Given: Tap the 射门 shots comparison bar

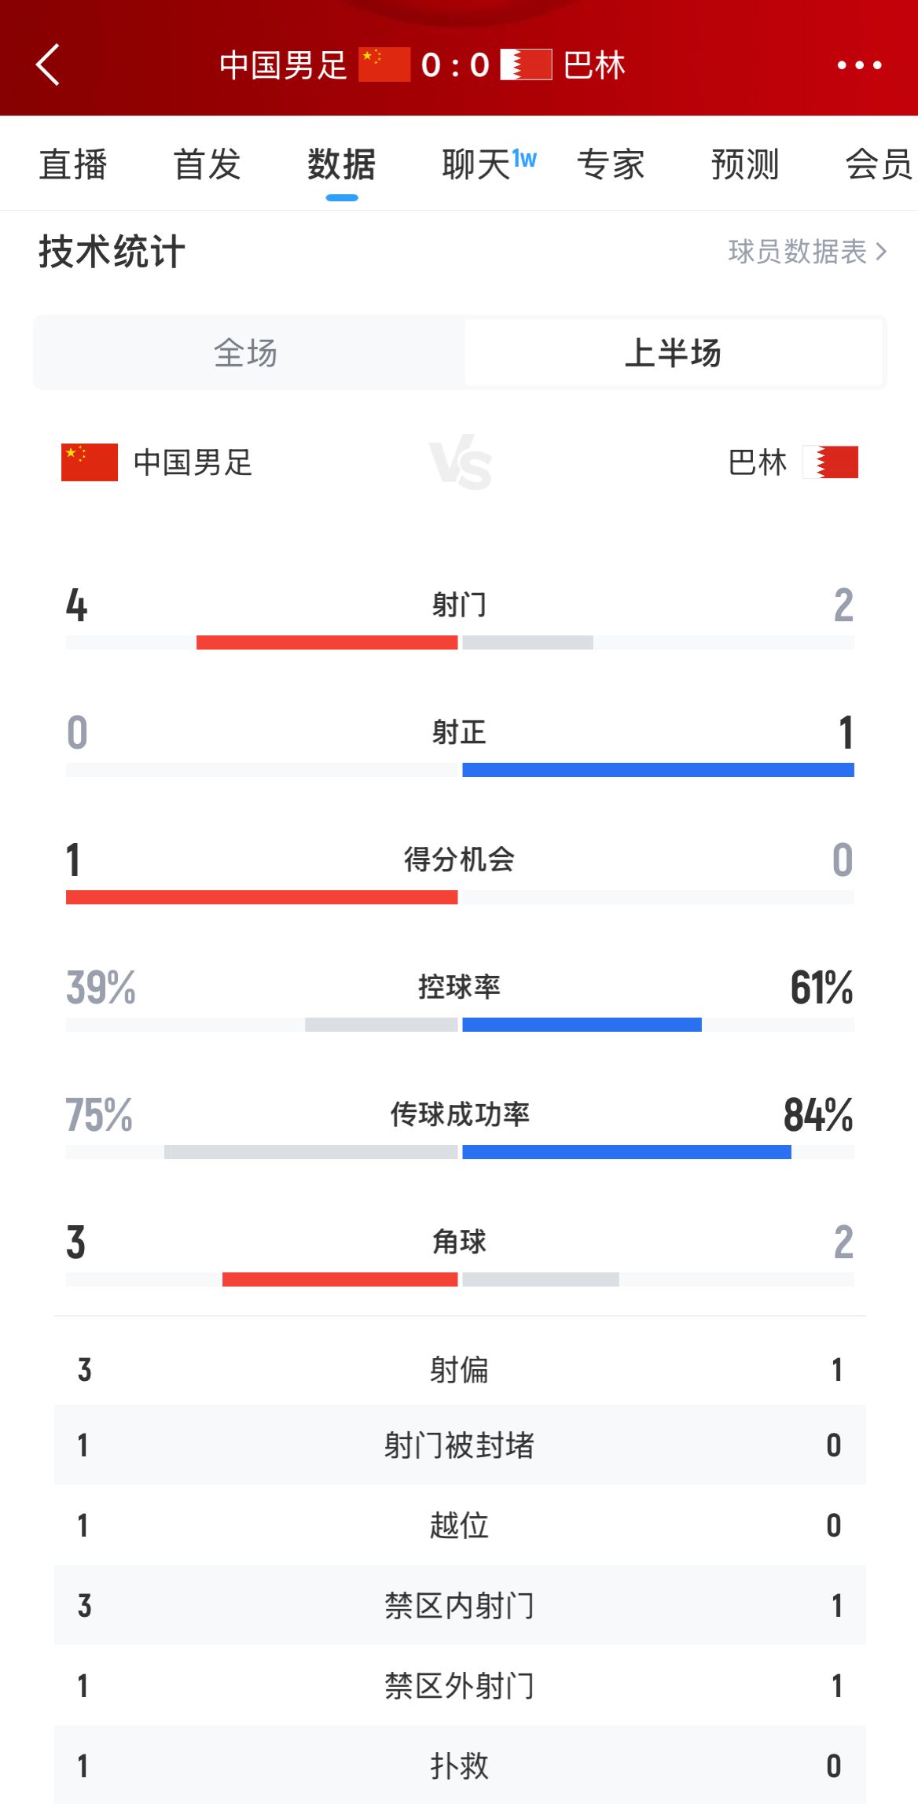Looking at the screenshot, I should [x=460, y=642].
